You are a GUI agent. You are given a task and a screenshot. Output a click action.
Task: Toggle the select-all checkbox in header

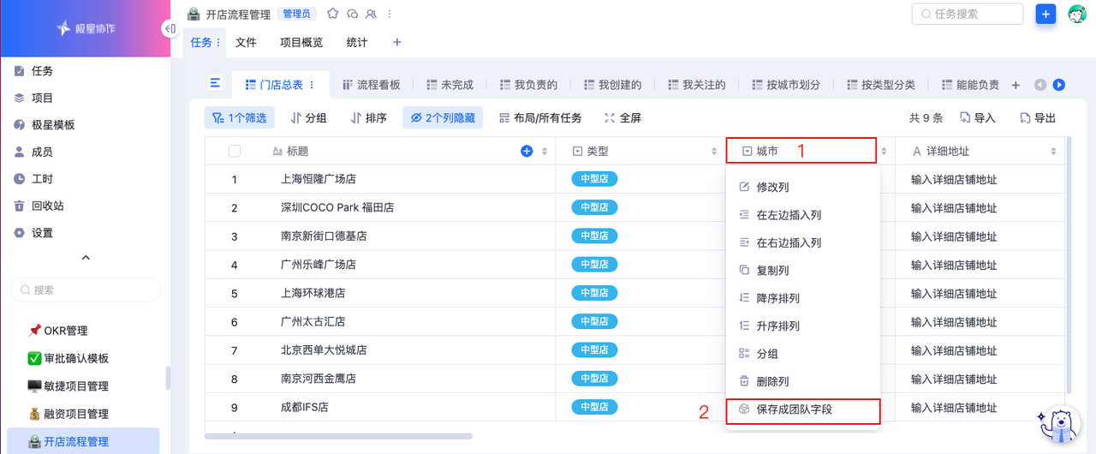[235, 152]
